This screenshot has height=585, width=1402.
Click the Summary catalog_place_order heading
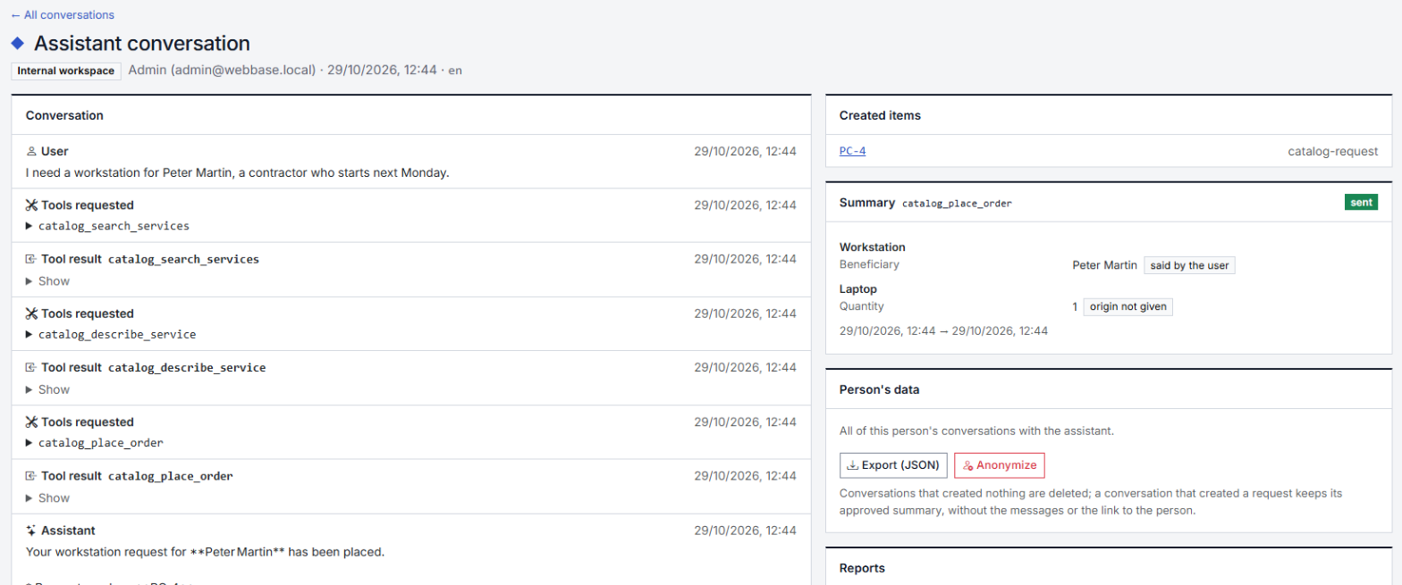[x=925, y=203]
